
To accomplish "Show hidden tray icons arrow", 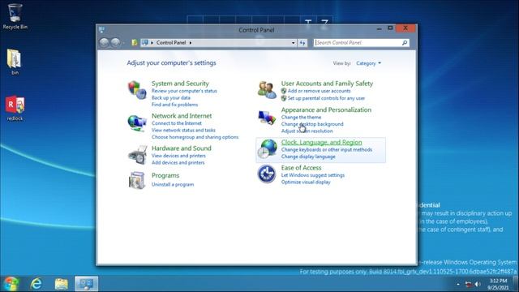I will (458, 284).
